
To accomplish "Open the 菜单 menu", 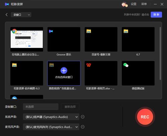I will pos(144,4).
